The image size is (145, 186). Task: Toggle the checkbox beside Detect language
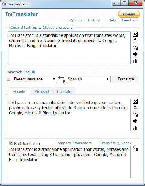coord(8,79)
